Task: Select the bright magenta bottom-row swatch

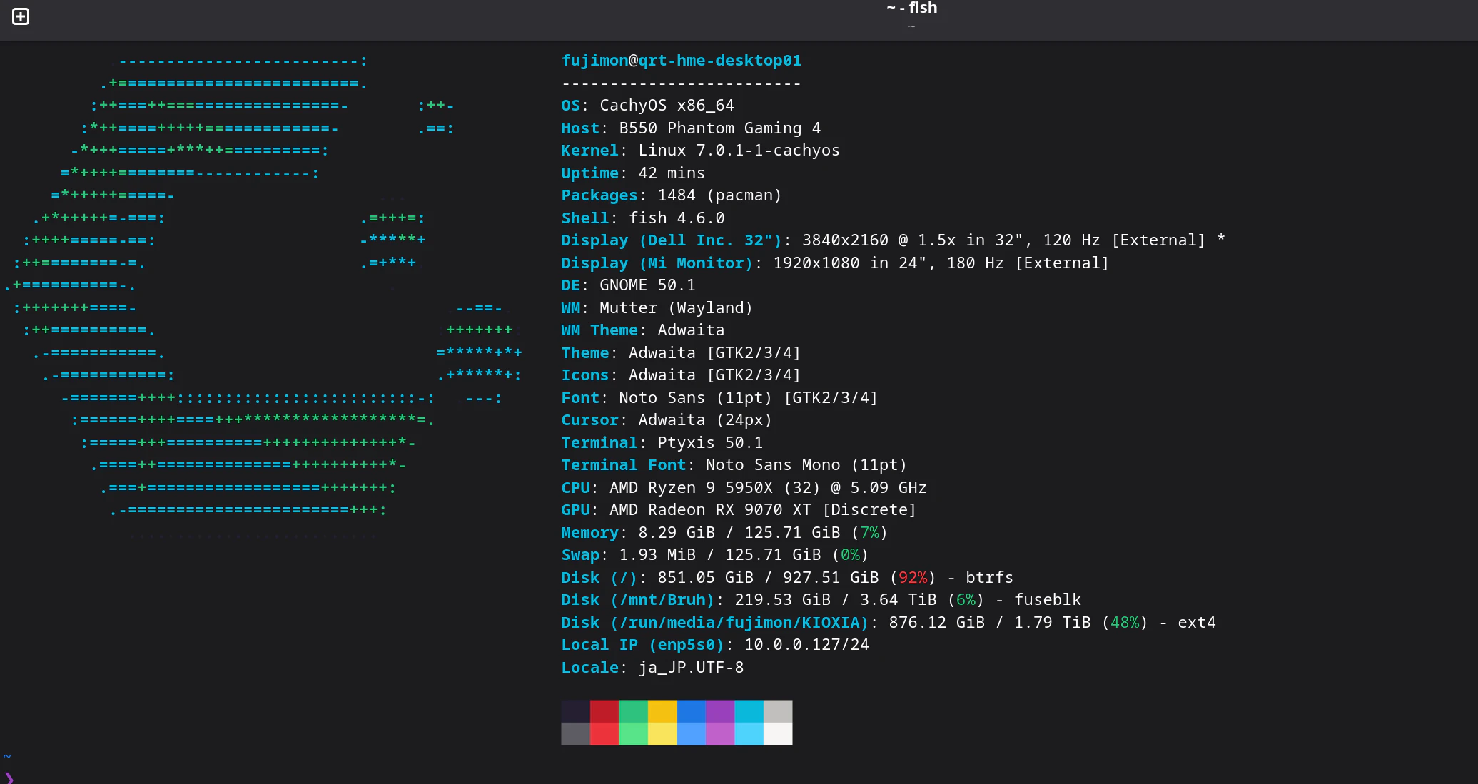Action: click(x=720, y=734)
